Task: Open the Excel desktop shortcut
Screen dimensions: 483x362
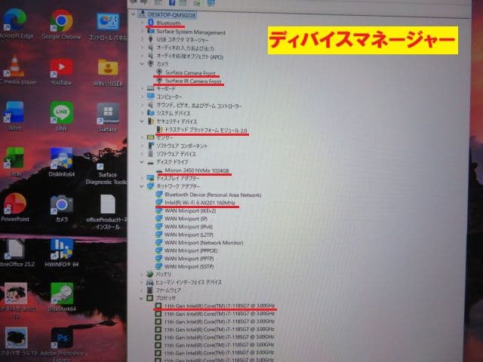Action: [14, 159]
